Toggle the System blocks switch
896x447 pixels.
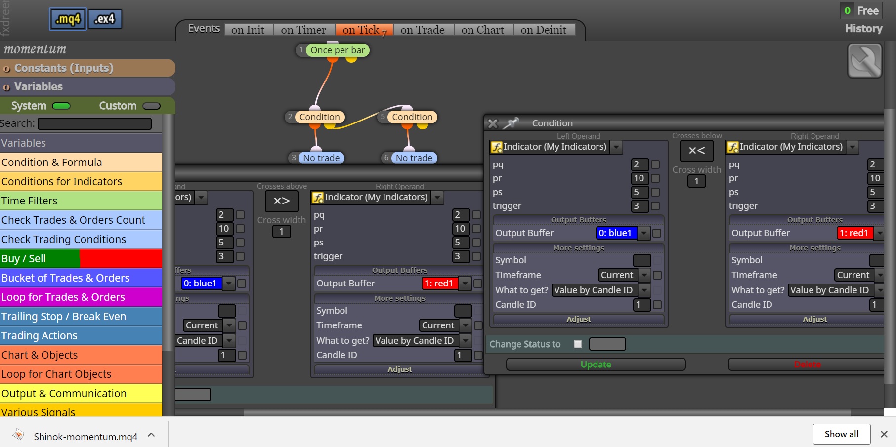(61, 106)
